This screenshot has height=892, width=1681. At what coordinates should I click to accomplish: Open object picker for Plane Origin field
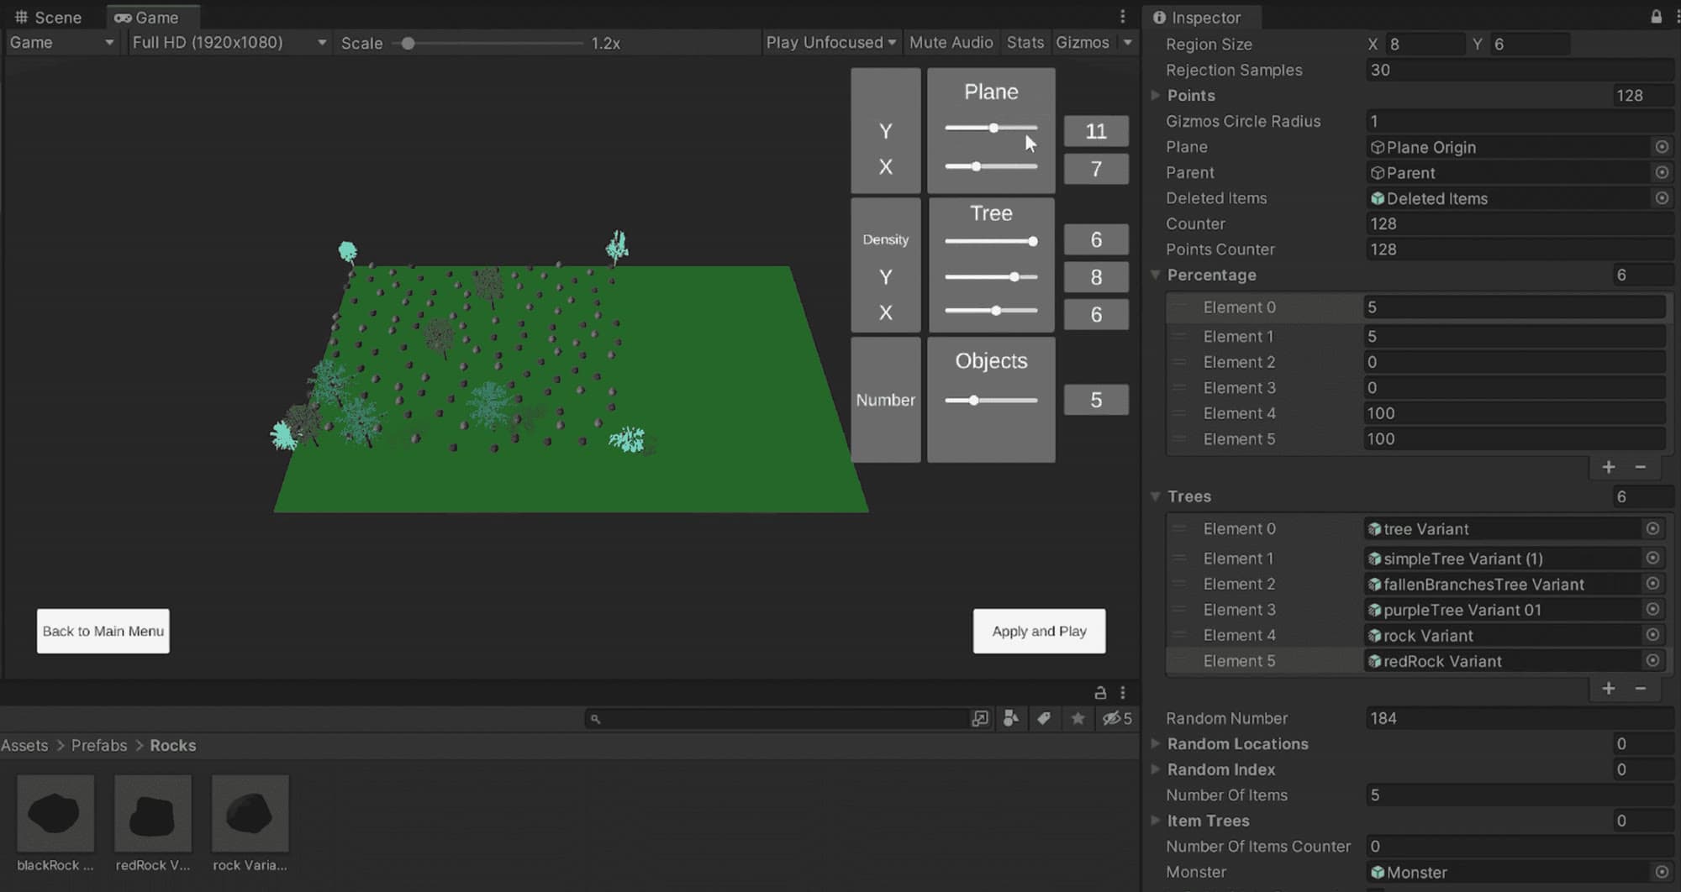tap(1662, 147)
